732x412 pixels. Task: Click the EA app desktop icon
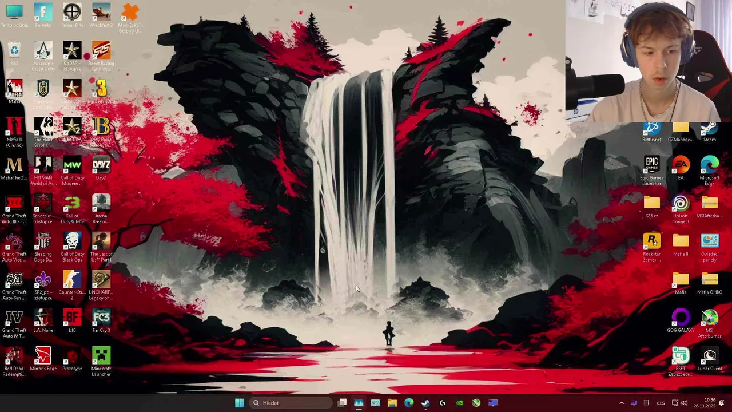681,168
